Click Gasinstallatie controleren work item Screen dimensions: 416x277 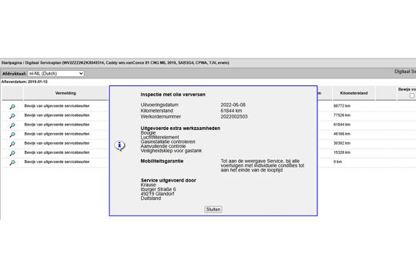point(168,142)
